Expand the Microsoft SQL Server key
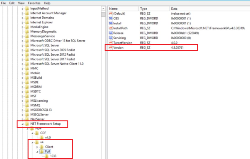The height and width of the screenshot is (159, 250). [22, 45]
